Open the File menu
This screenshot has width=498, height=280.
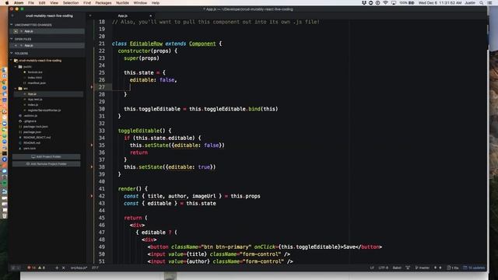pos(31,3)
